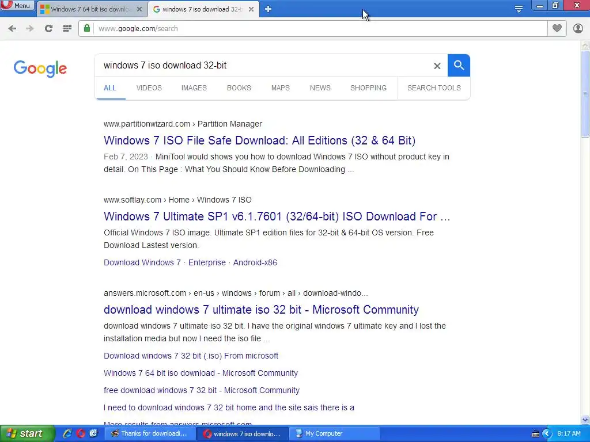This screenshot has width=590, height=442.
Task: Click the scrollbar down arrow
Action: point(585,420)
